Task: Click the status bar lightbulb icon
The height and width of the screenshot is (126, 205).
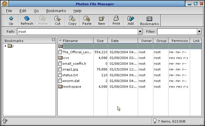Action: click(155, 121)
